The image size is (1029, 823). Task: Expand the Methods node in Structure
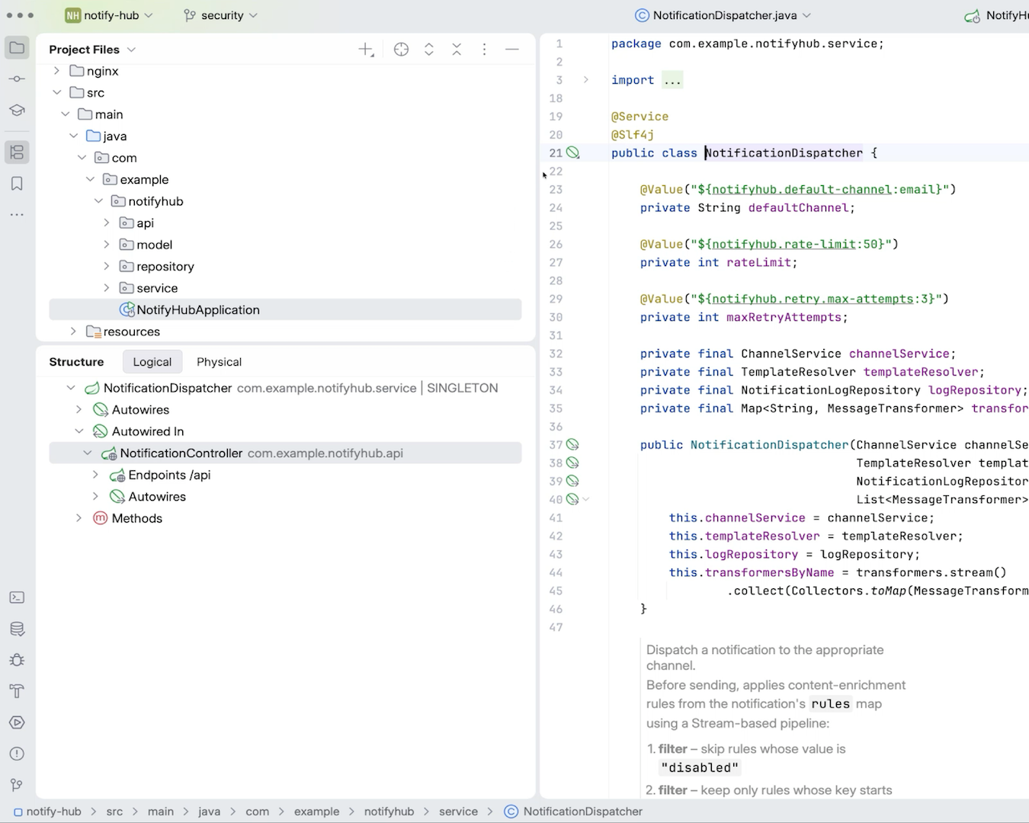pyautogui.click(x=79, y=518)
